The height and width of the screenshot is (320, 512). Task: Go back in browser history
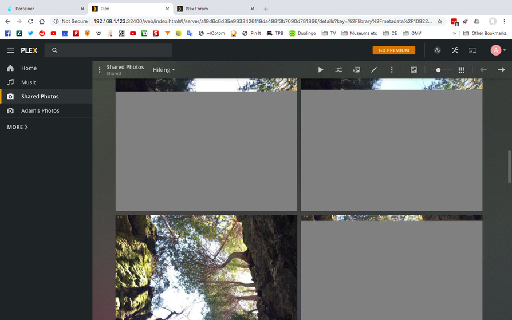coord(8,21)
